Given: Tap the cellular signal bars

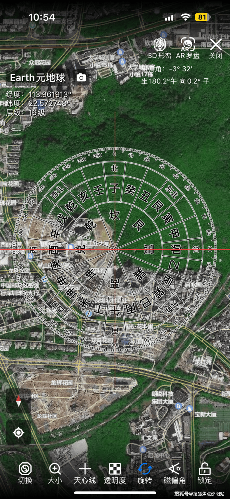Looking at the screenshot, I should click(x=169, y=17).
